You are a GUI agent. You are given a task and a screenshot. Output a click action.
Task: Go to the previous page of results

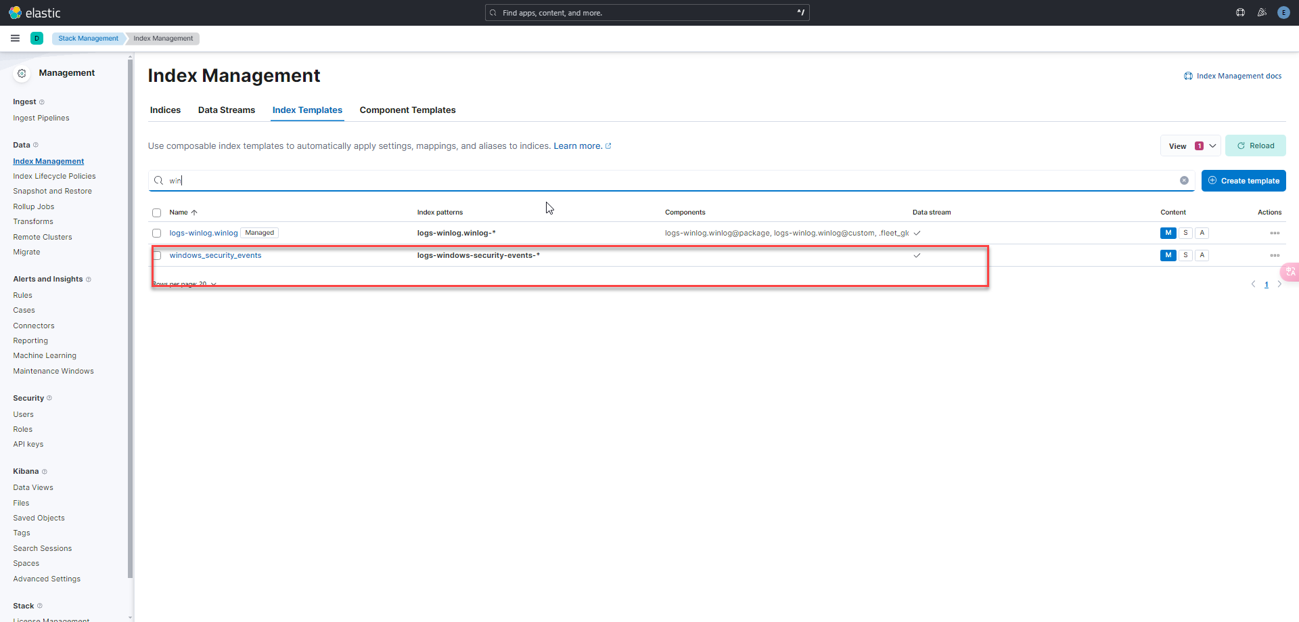pos(1253,284)
